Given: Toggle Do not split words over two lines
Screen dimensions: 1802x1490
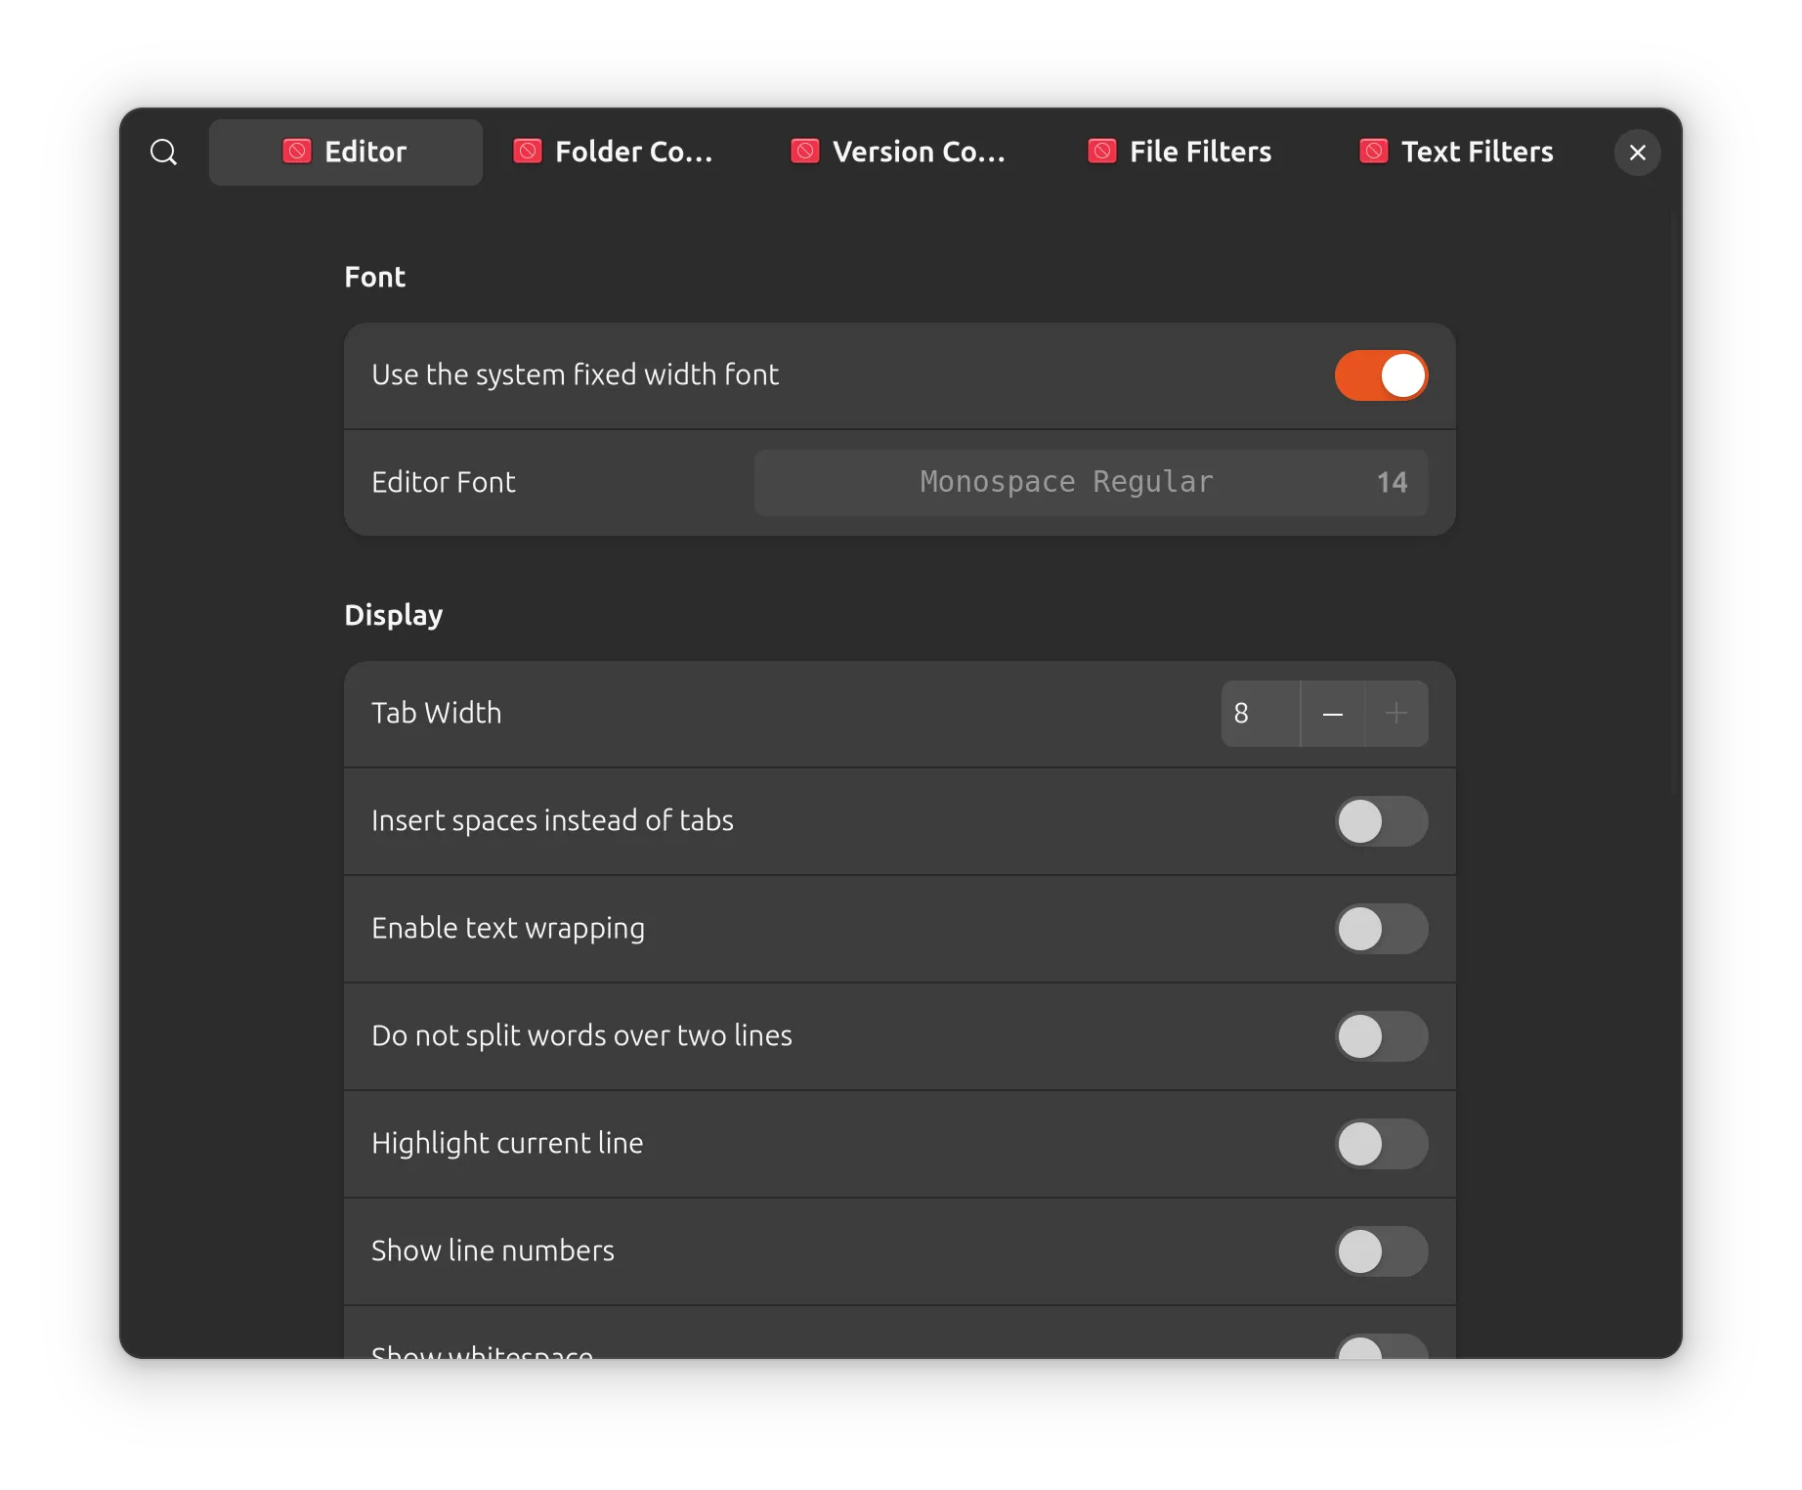Looking at the screenshot, I should tap(1381, 1036).
